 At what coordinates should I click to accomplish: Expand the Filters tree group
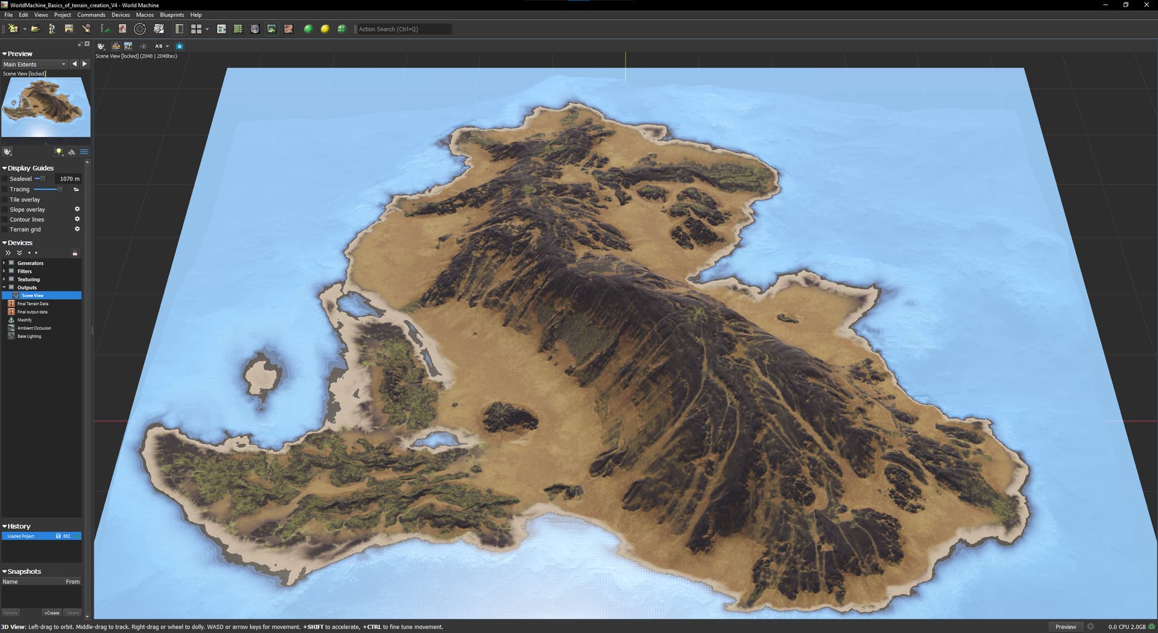(4, 271)
